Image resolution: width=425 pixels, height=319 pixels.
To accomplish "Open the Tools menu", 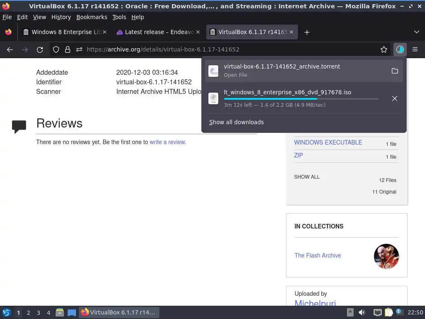I will pos(119,17).
